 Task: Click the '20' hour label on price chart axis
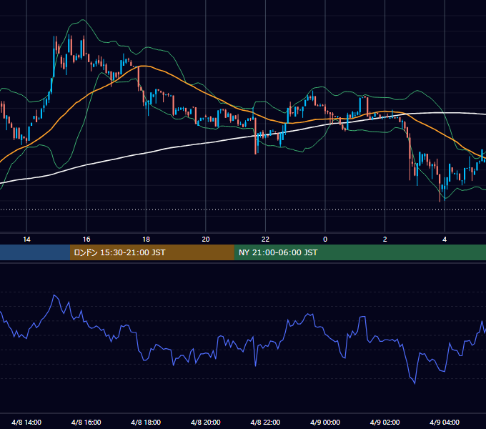point(206,240)
